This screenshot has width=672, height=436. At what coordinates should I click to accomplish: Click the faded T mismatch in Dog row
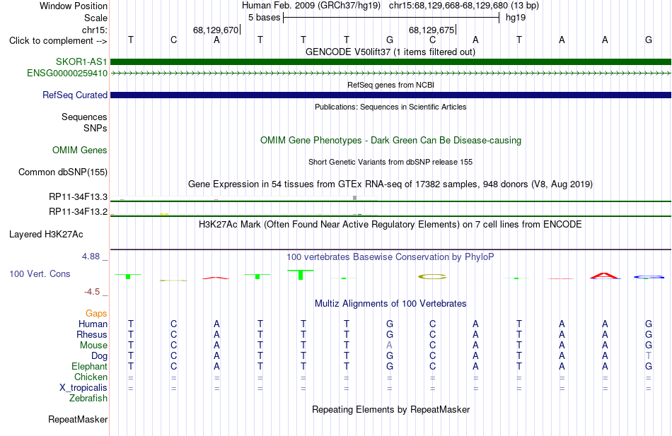[x=649, y=356]
